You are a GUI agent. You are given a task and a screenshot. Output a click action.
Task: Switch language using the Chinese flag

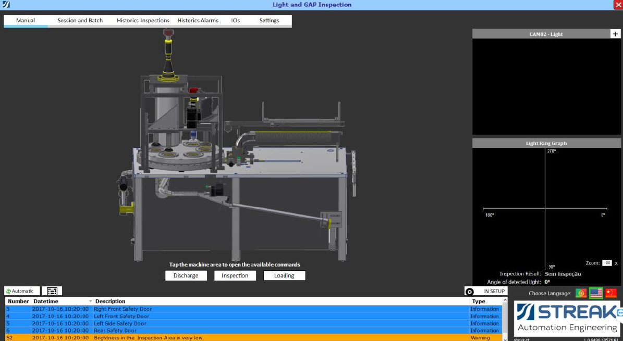(x=610, y=293)
